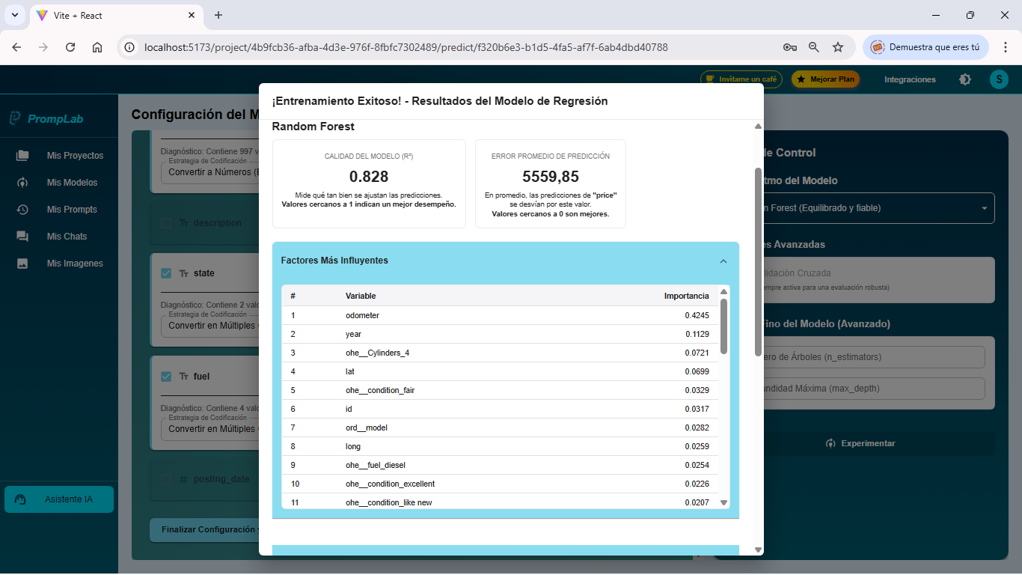1022x575 pixels.
Task: Collapse the Factores Más Influyentes section
Action: [723, 261]
